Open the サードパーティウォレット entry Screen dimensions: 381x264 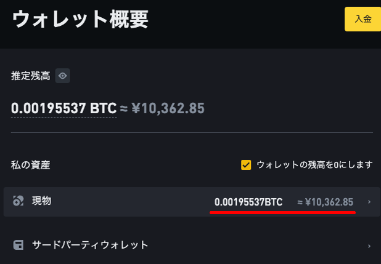tap(90, 245)
